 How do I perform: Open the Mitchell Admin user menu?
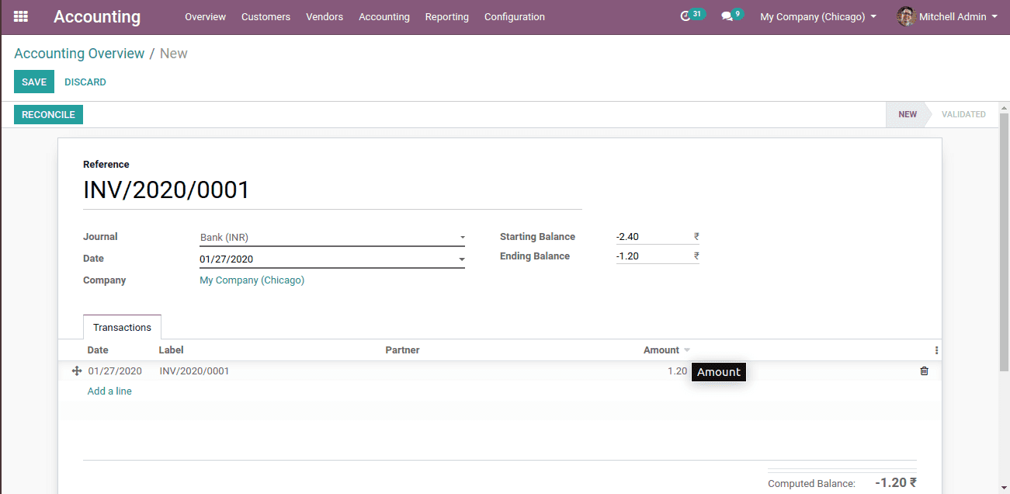pos(947,16)
